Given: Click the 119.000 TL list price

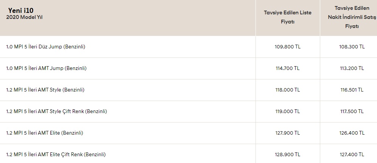Looking at the screenshot, I should pyautogui.click(x=288, y=112).
